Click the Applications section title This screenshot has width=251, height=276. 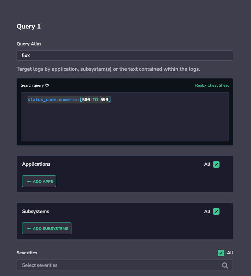tap(36, 164)
